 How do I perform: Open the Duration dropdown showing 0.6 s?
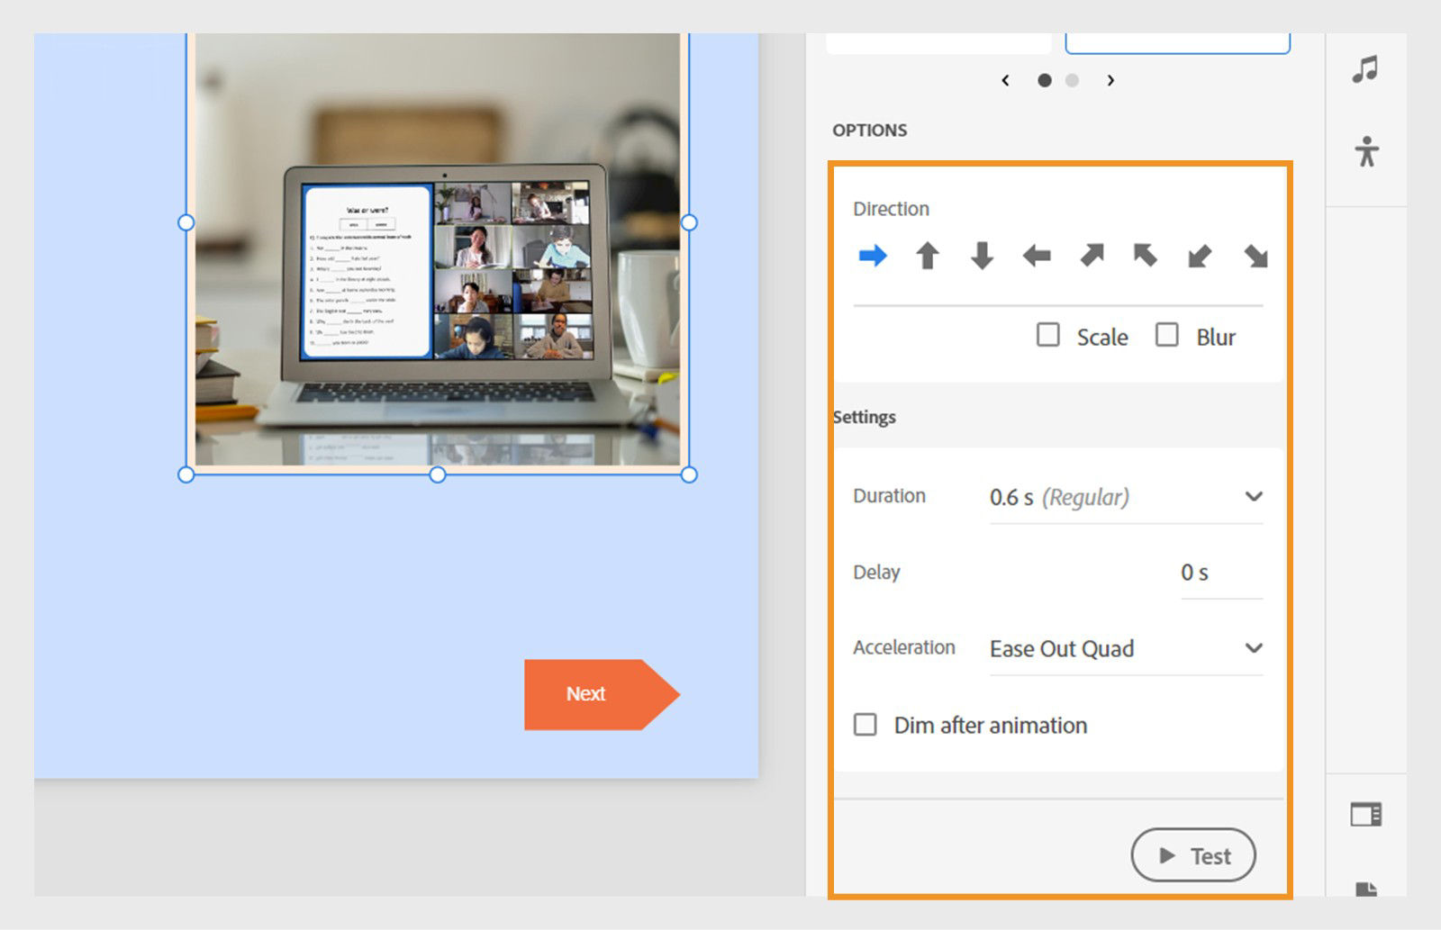pyautogui.click(x=1126, y=496)
